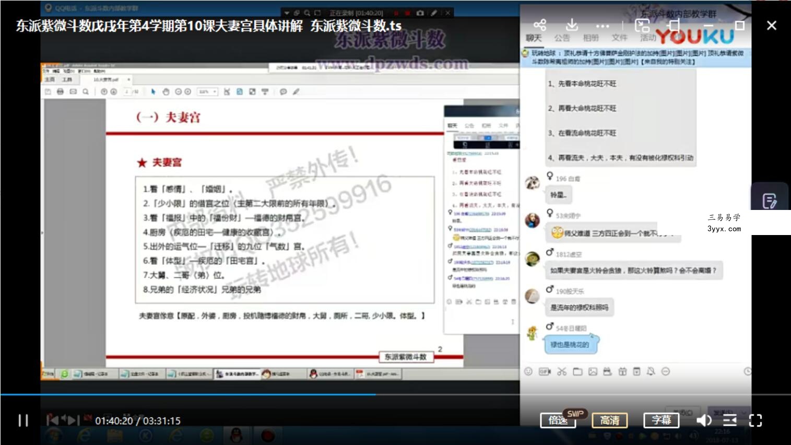The height and width of the screenshot is (445, 791).
Task: Select 聊天 tab in QQ group window
Action: tap(534, 38)
